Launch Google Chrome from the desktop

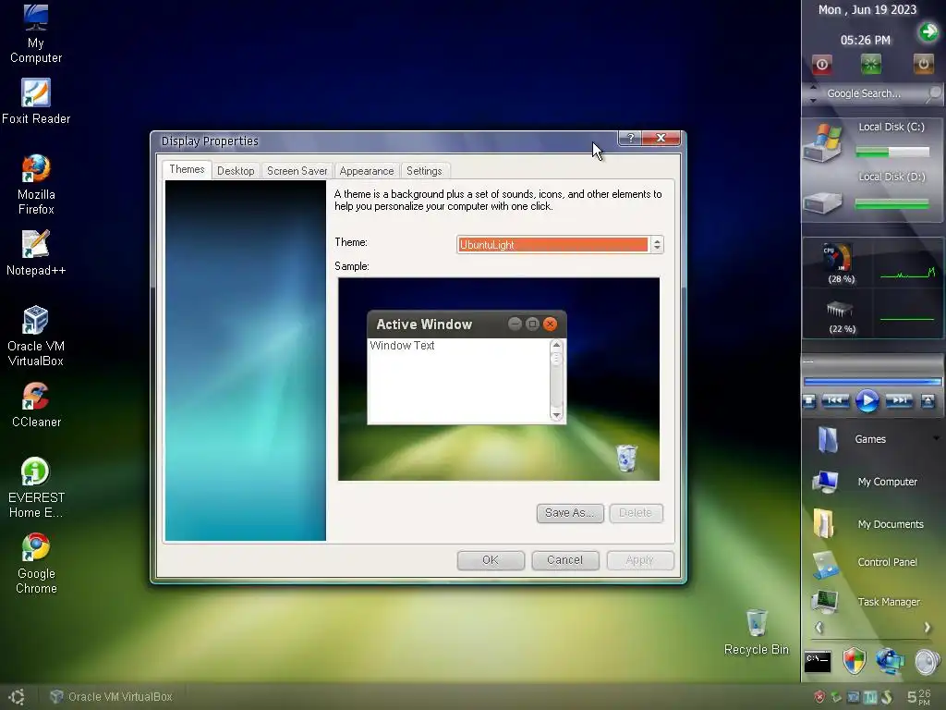click(x=36, y=564)
